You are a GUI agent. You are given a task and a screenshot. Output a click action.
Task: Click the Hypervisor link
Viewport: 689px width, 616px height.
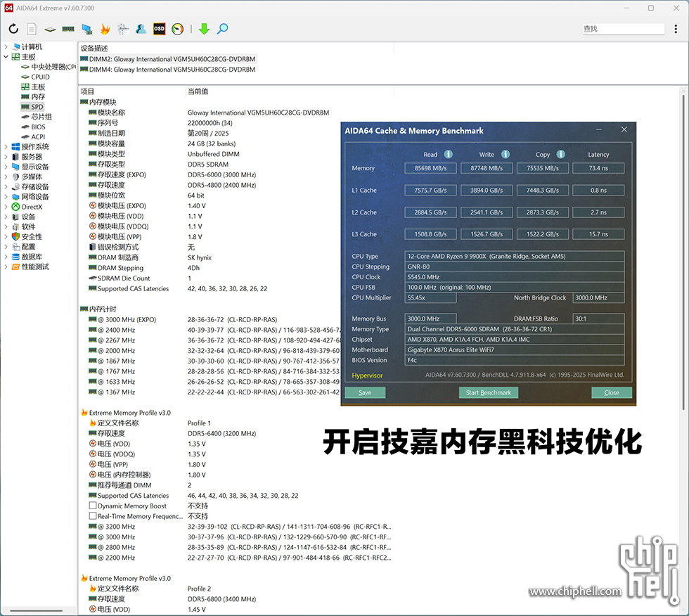point(367,376)
